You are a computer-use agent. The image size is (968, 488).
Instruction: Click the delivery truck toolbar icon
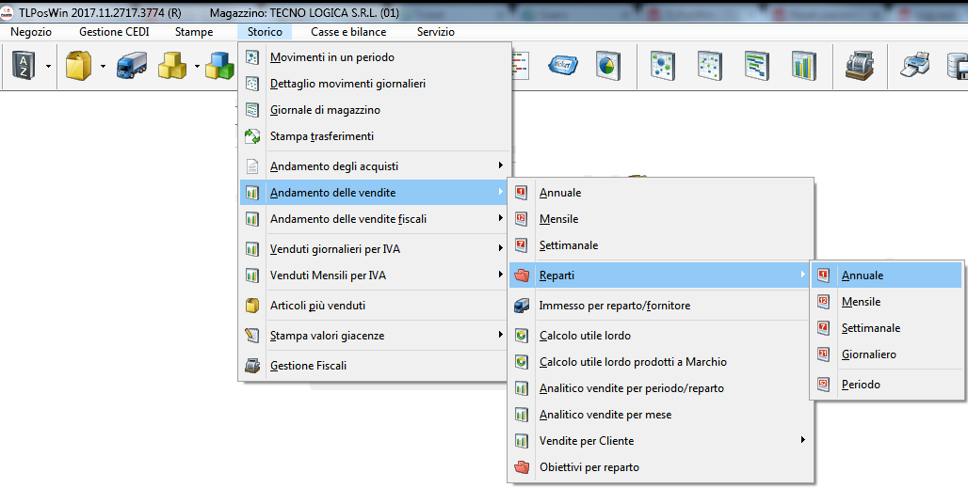pyautogui.click(x=131, y=66)
